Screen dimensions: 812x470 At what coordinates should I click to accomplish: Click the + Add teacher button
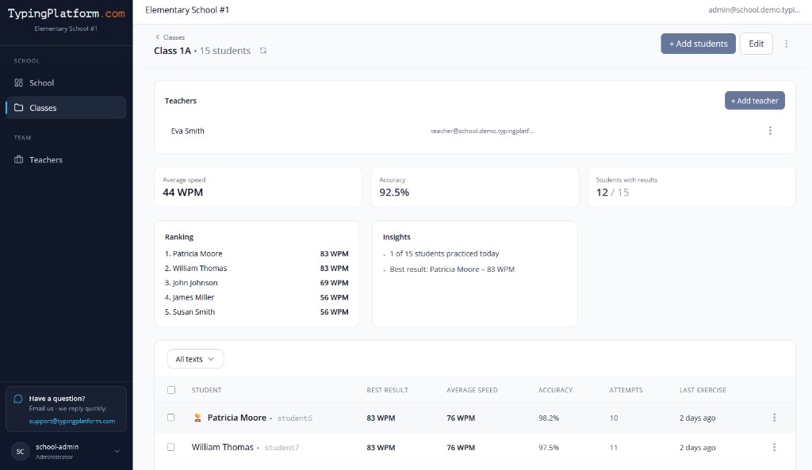[x=755, y=101]
